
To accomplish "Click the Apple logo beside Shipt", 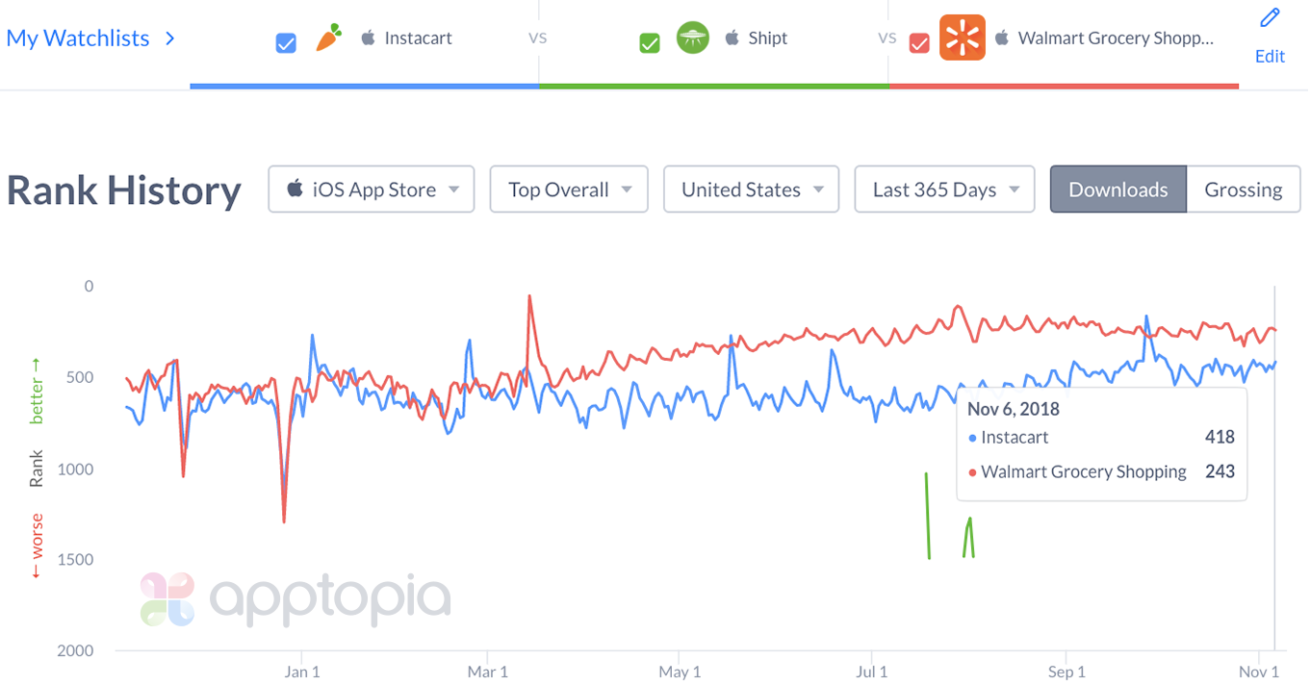I will pyautogui.click(x=732, y=38).
